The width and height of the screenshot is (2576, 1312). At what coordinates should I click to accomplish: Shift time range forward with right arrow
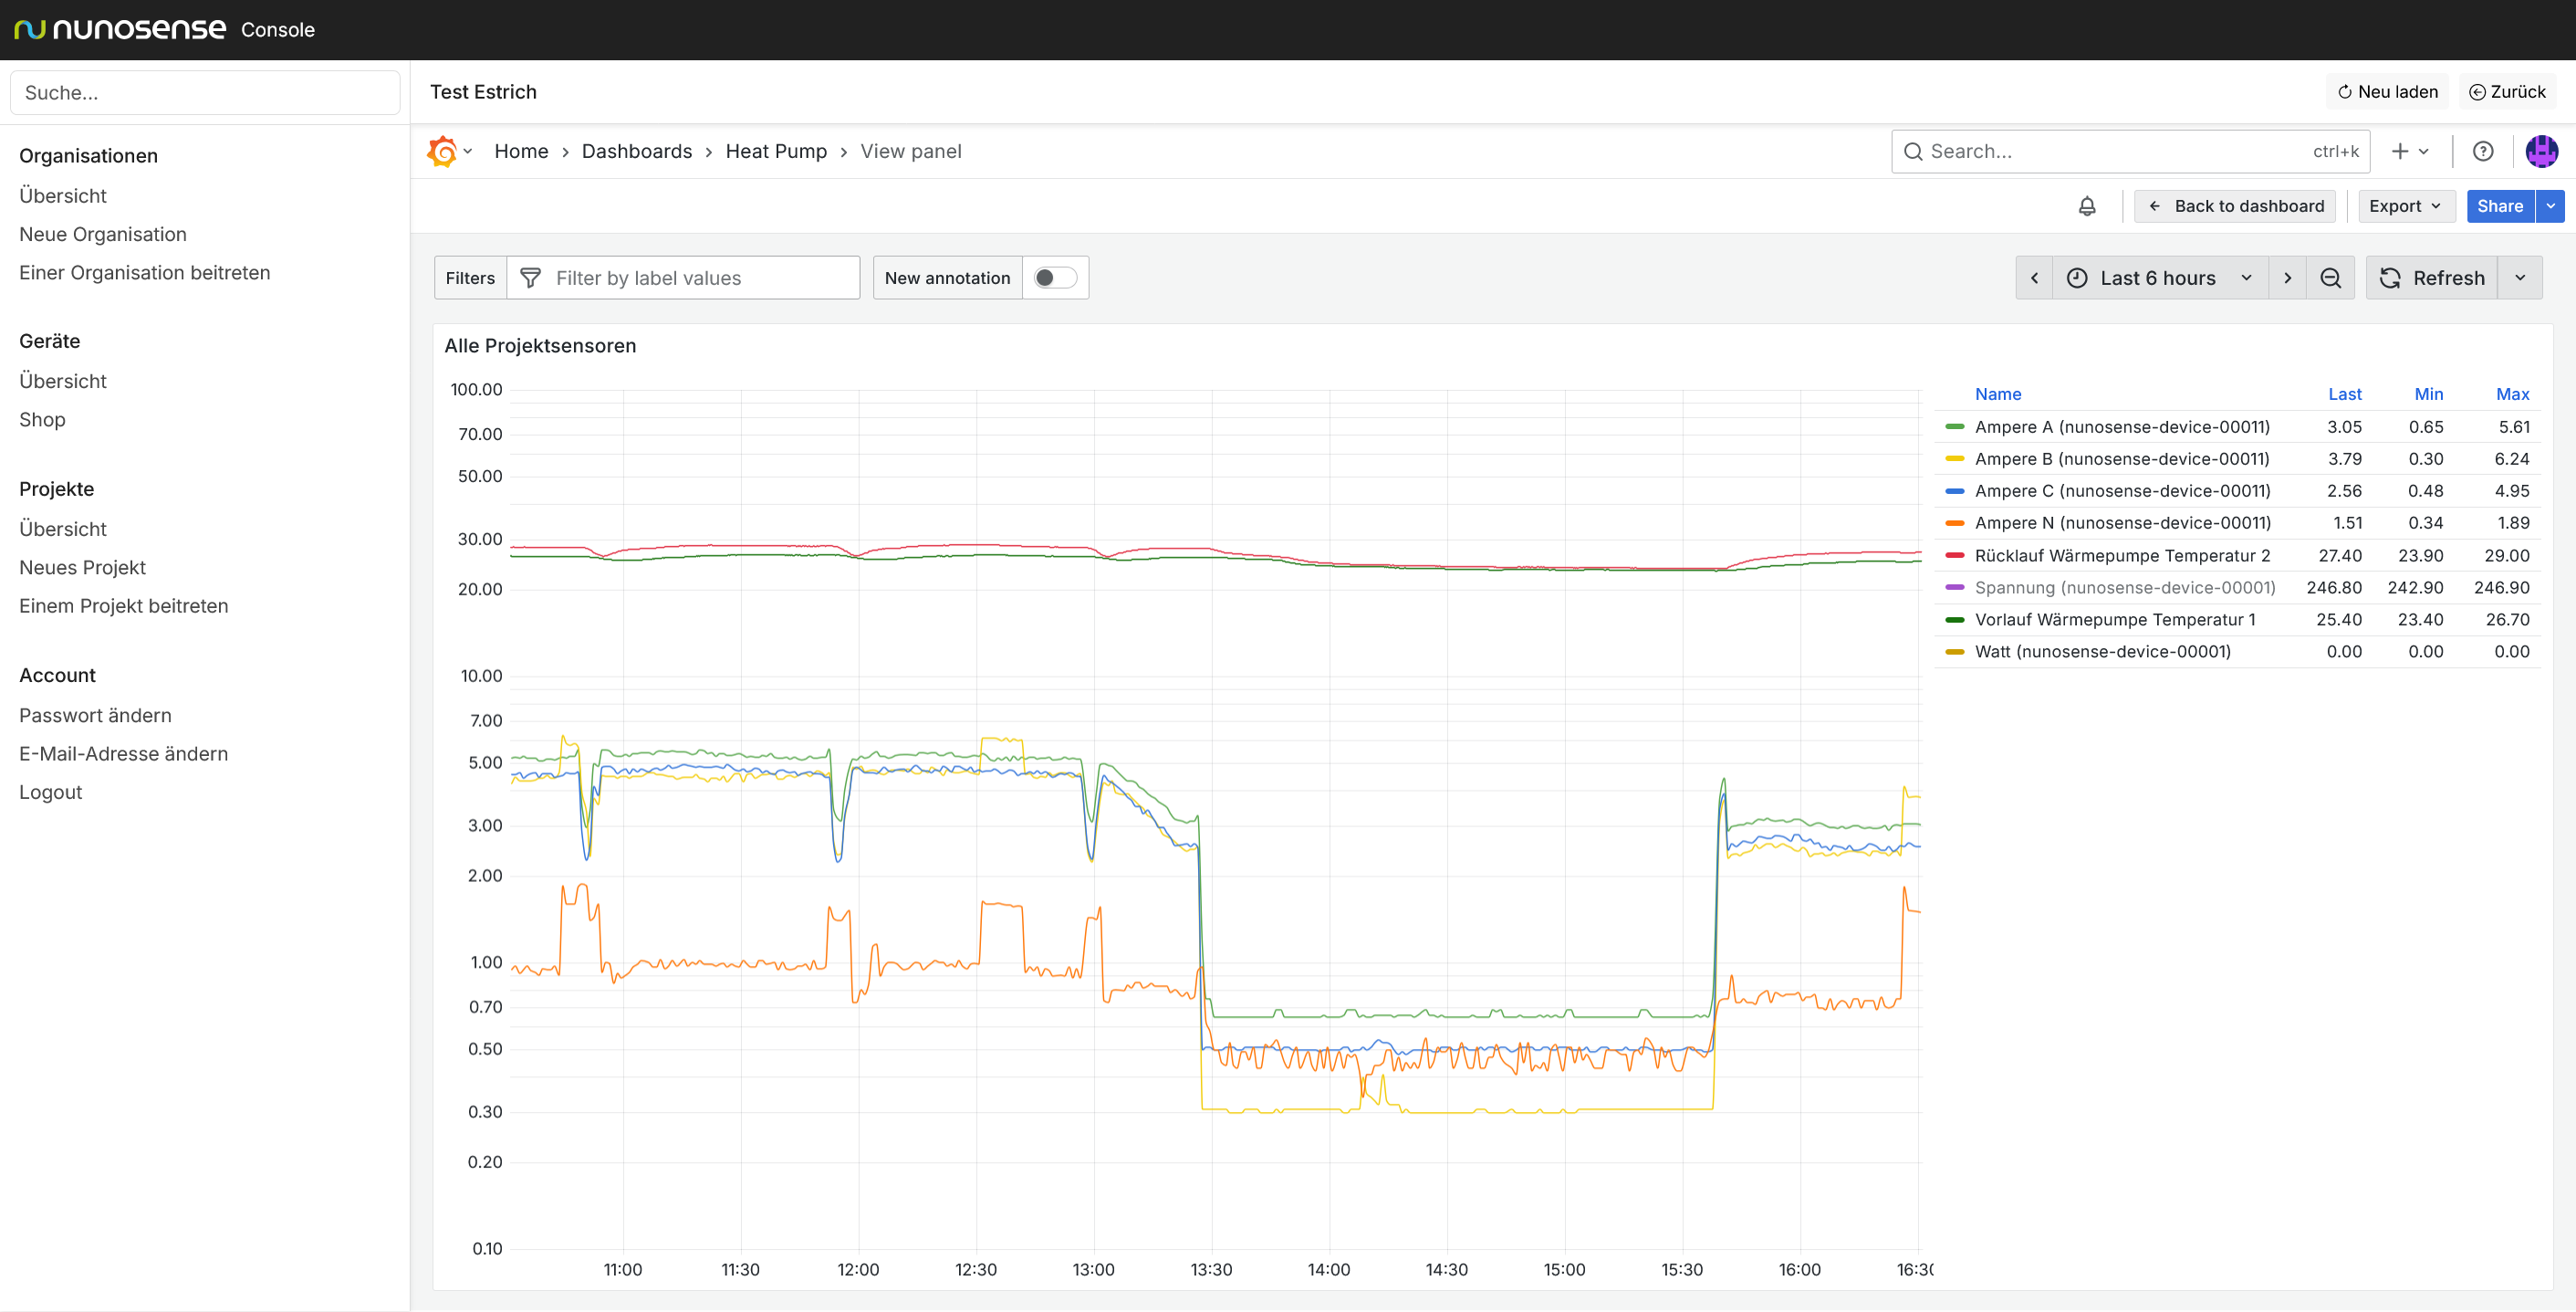click(2287, 278)
